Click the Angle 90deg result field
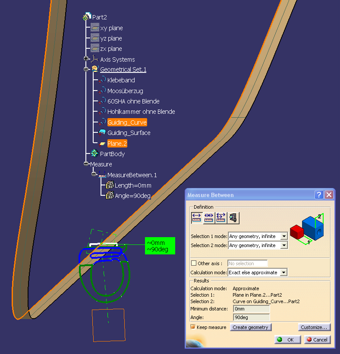Screen dimensions: 340x354 tap(252, 317)
